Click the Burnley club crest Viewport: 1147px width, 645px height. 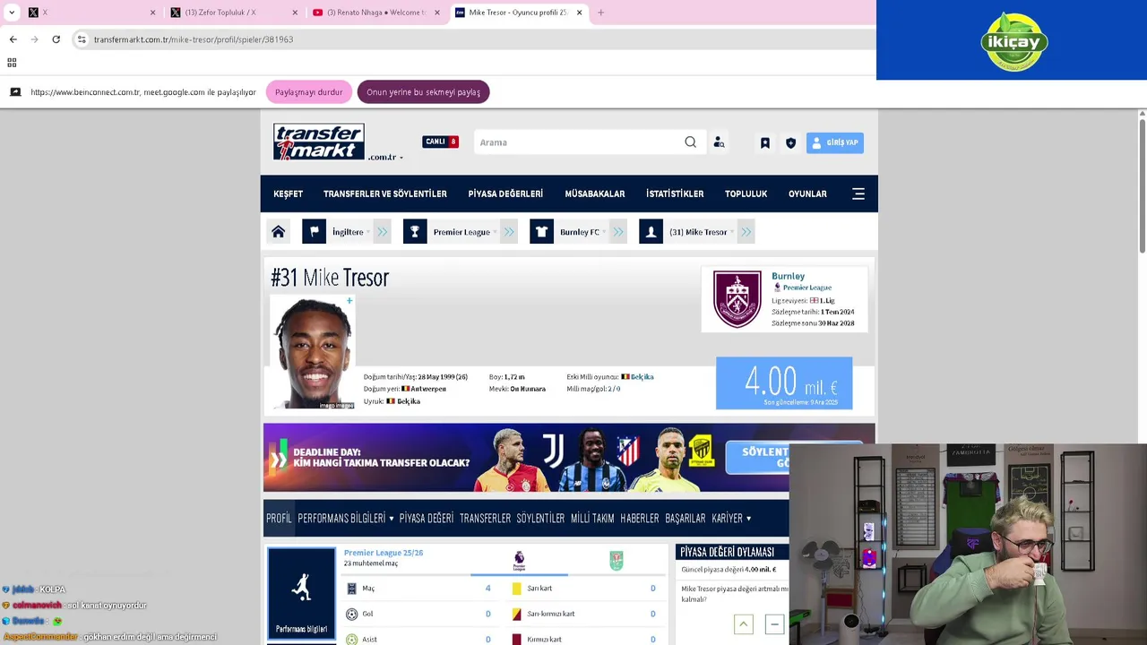coord(737,299)
